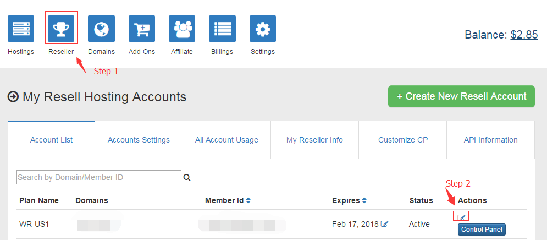Open the Add-Ons shopping cart icon
The height and width of the screenshot is (240, 547).
click(x=142, y=29)
